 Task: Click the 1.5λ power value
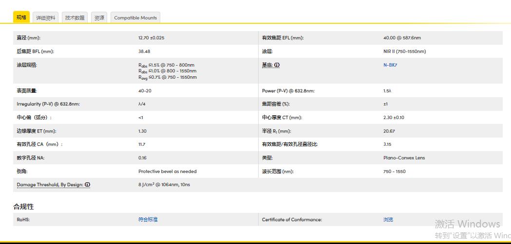coord(387,91)
